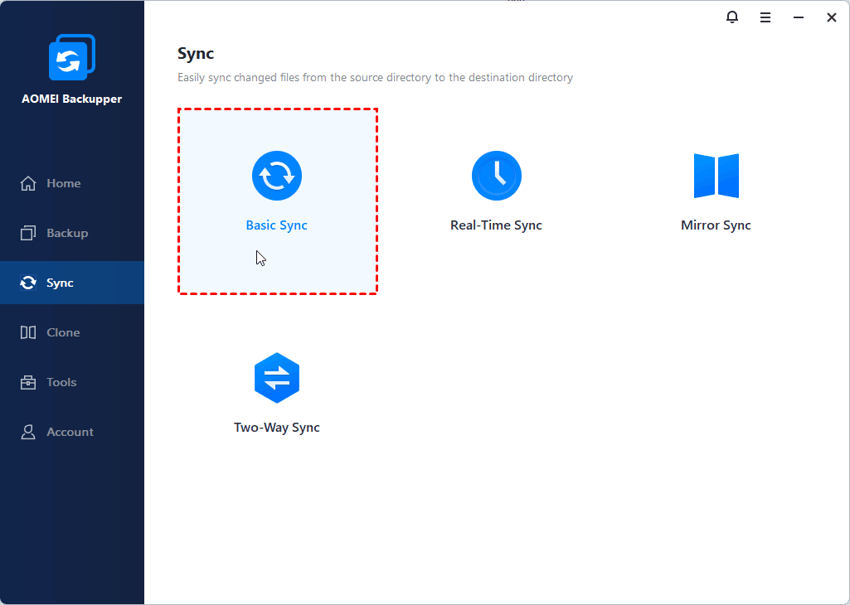Open Two-Way Sync via its hexagon icon
850x605 pixels.
click(277, 378)
